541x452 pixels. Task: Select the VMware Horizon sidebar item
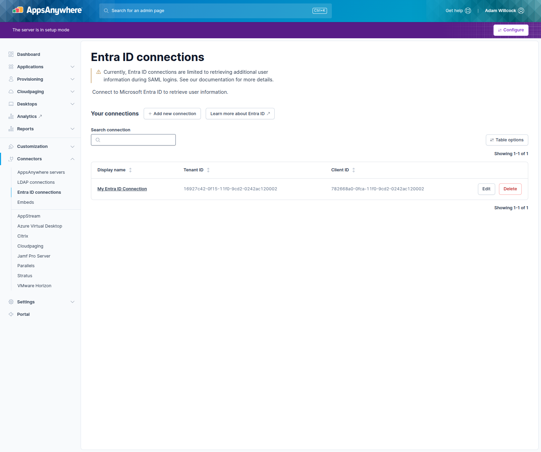(34, 286)
